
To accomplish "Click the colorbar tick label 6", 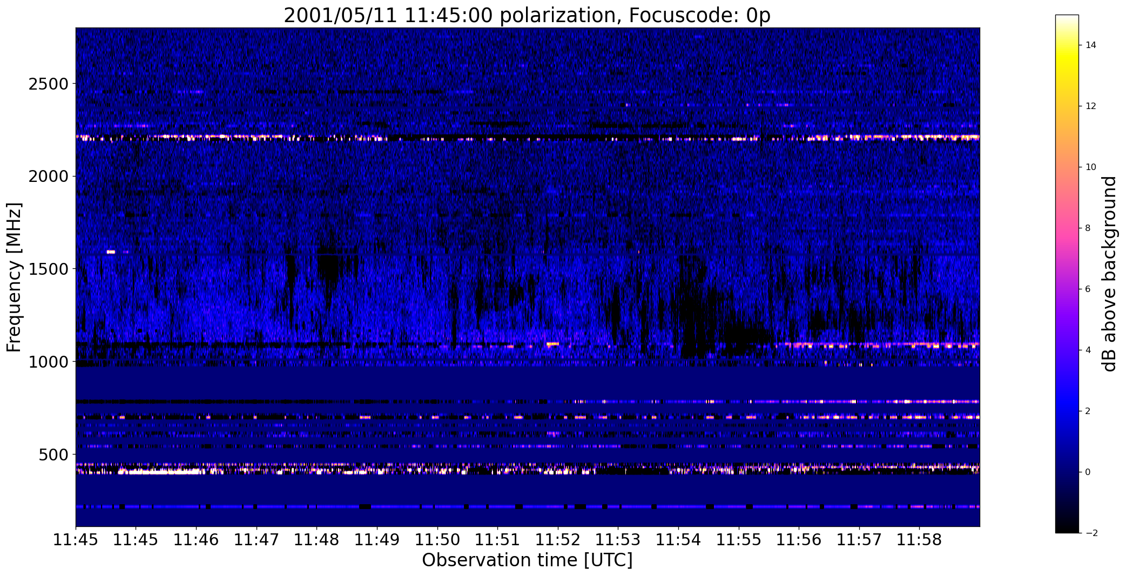I will [x=1088, y=289].
